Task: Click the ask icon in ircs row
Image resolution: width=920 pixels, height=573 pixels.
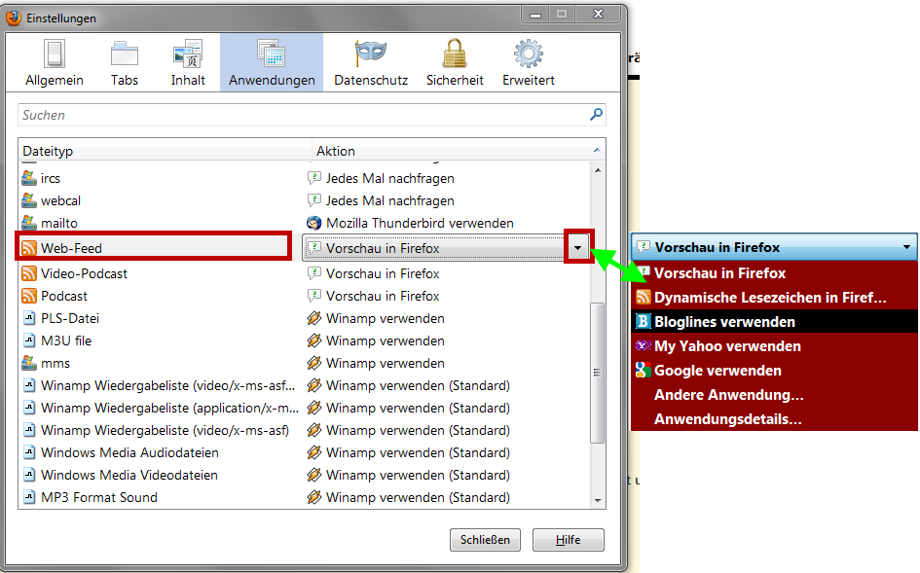Action: [314, 178]
